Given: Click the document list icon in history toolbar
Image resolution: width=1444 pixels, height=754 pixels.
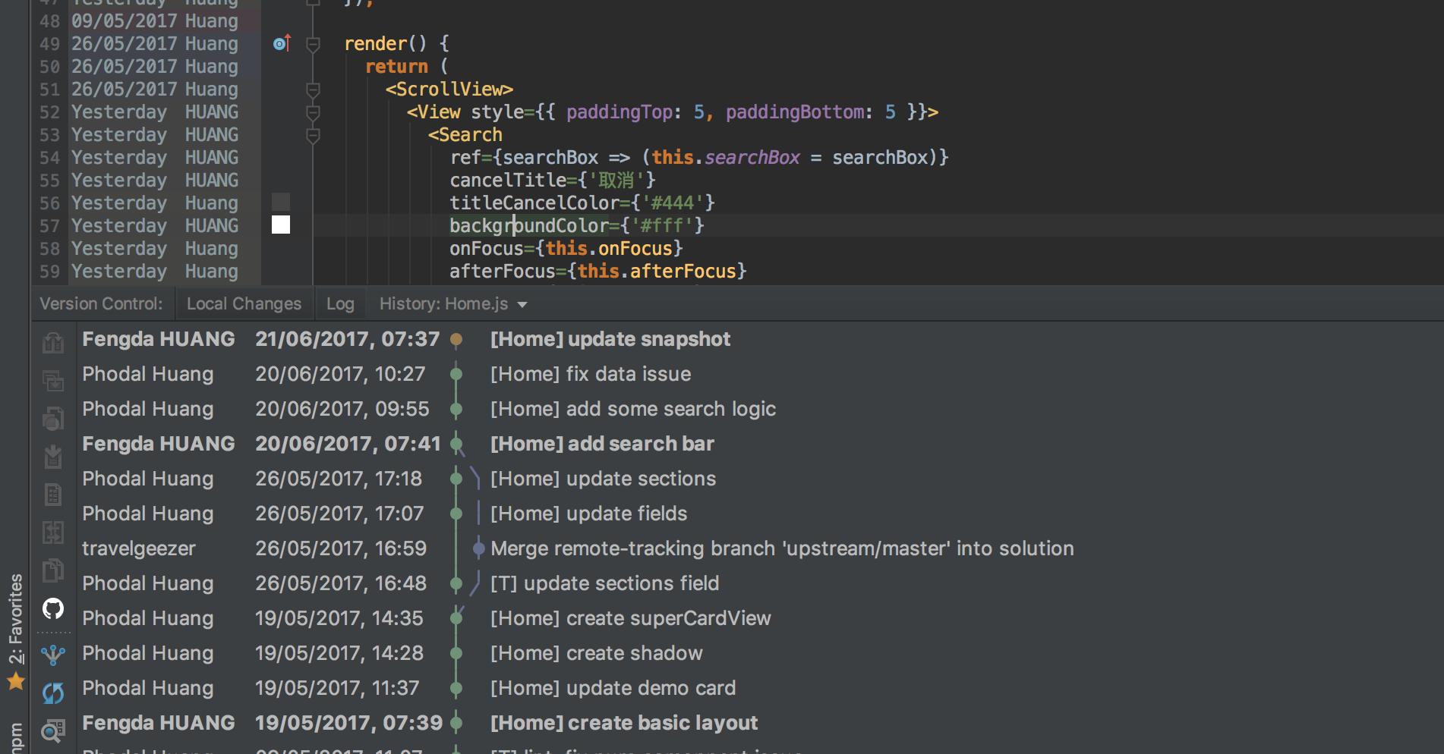Looking at the screenshot, I should tap(53, 495).
